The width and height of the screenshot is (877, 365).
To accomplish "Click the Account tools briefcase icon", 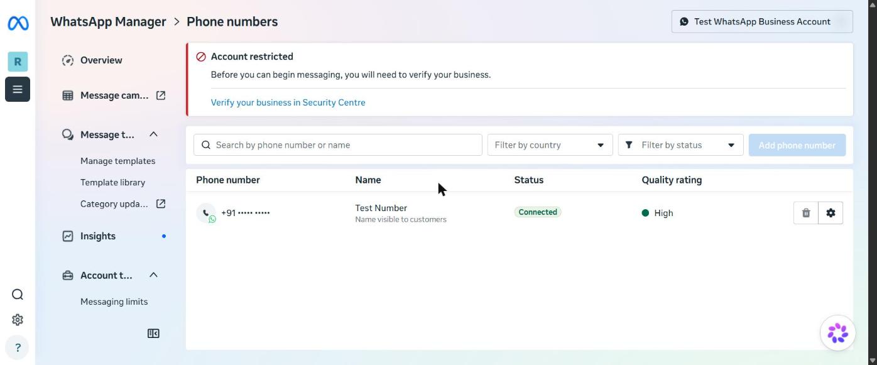I will click(68, 275).
